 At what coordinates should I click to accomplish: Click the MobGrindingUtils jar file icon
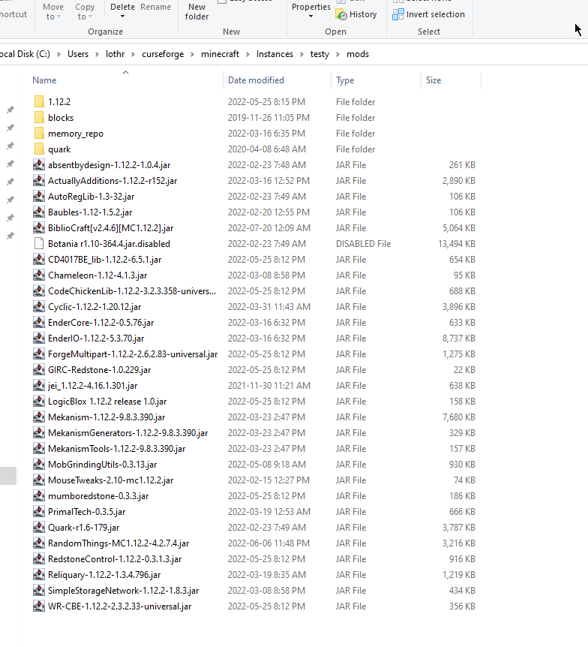pyautogui.click(x=39, y=464)
